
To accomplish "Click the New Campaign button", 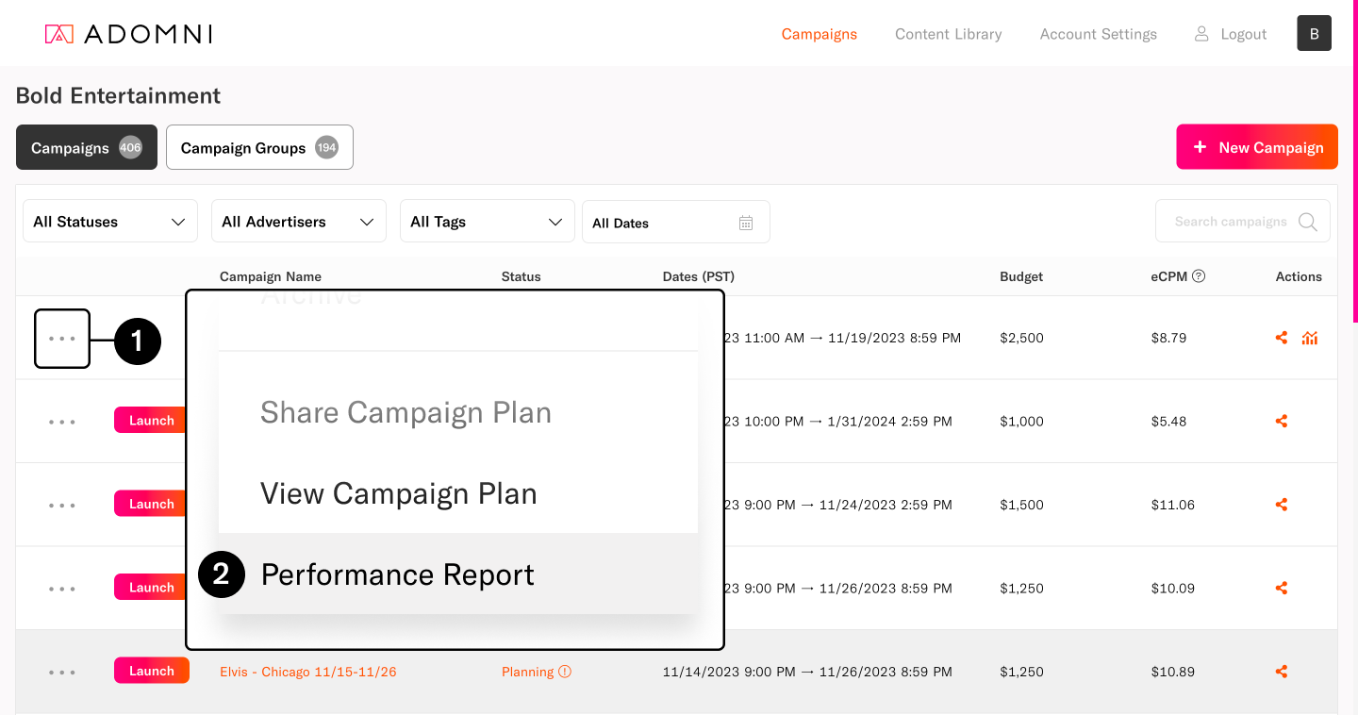I will click(1257, 147).
